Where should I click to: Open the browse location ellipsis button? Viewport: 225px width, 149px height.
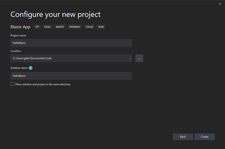[x=139, y=58]
